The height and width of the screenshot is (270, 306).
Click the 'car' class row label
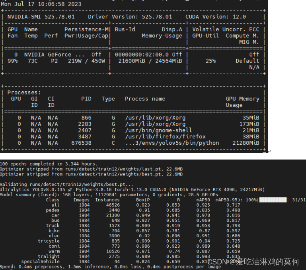pos(55,215)
